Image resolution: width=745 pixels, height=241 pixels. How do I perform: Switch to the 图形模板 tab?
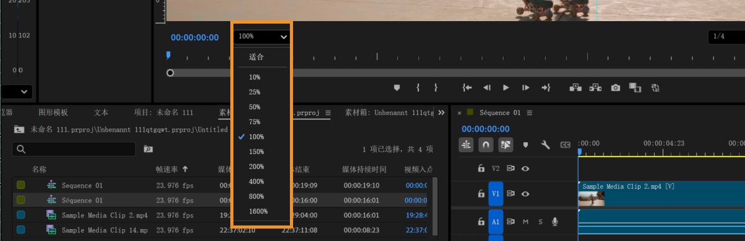pyautogui.click(x=53, y=112)
